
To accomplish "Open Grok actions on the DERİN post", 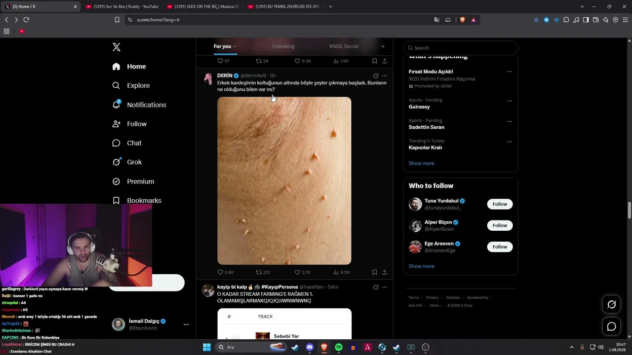I will coord(376,76).
